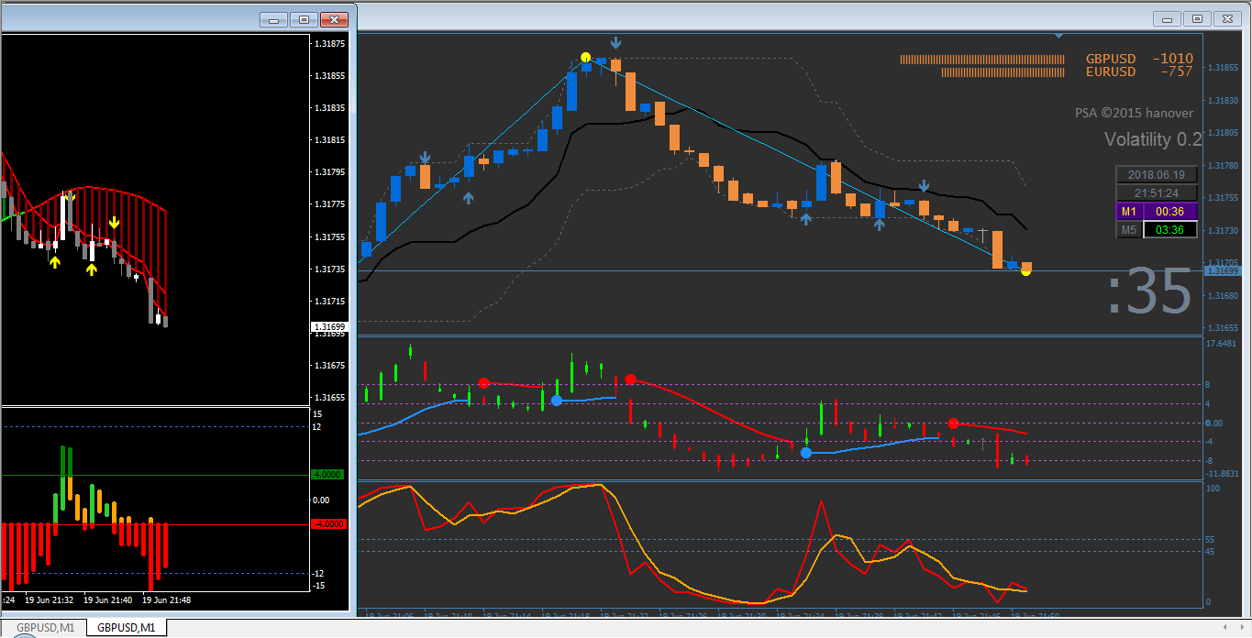Click the GBPUSD strength label
This screenshot has height=638, width=1252.
[1111, 59]
